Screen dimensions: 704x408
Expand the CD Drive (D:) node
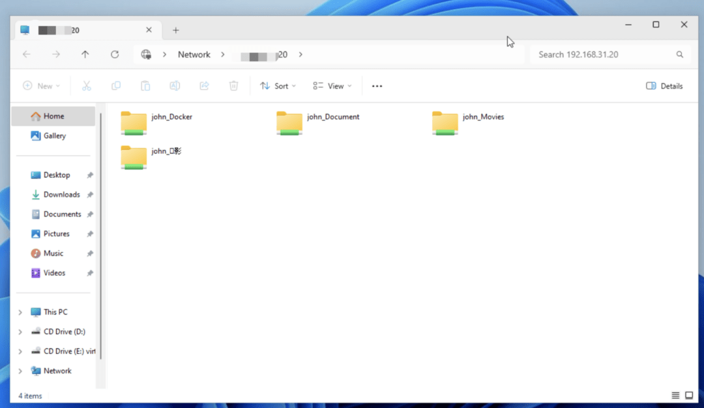click(x=20, y=332)
